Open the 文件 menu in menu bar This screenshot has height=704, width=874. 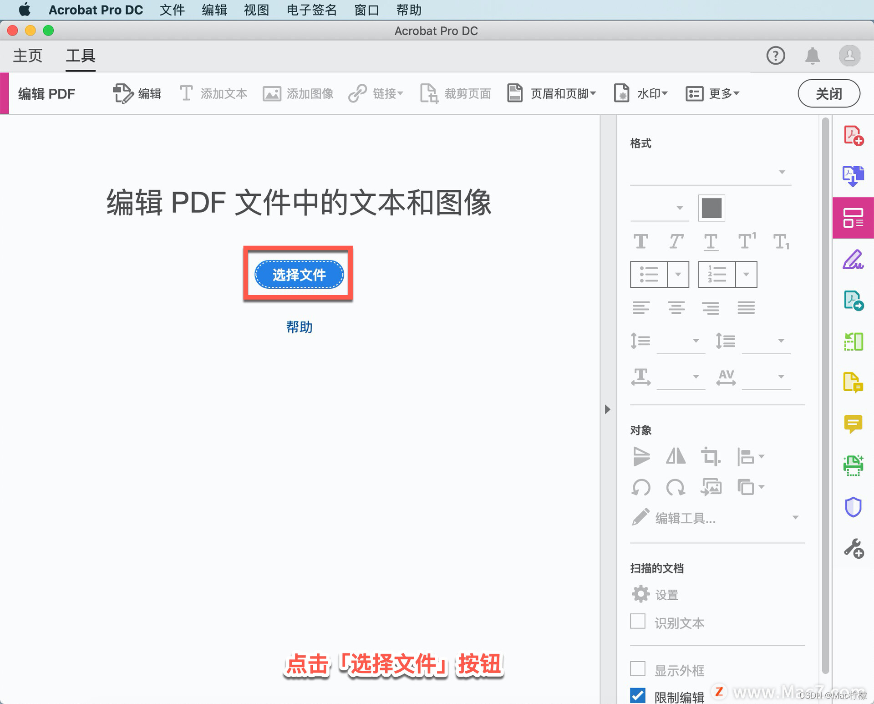pos(172,10)
